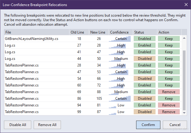Toggle status of Log.cs old line 41

[145, 52]
